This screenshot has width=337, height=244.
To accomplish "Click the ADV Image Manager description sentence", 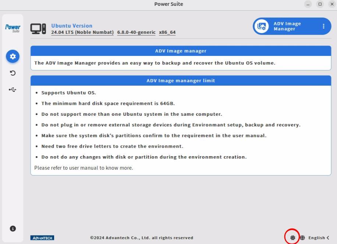I will click(155, 63).
